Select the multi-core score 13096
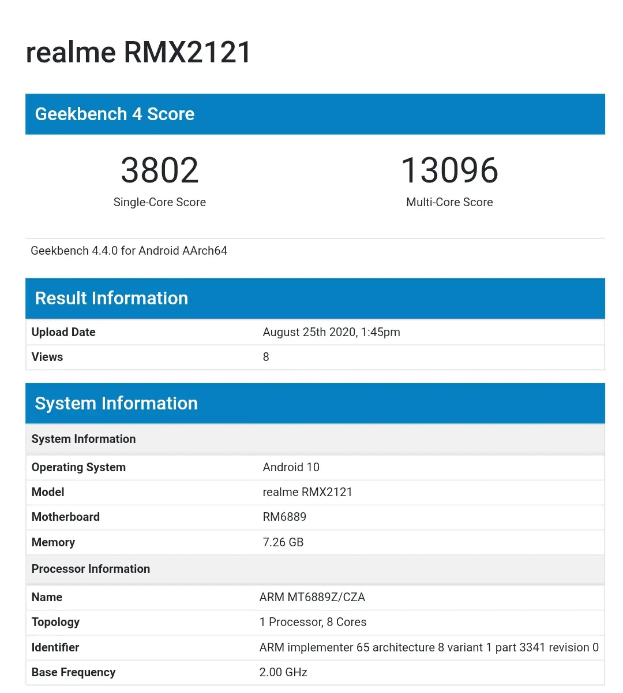623x693 pixels. 449,170
